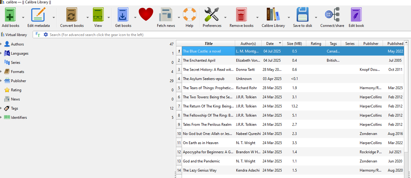This screenshot has height=178, width=411.
Task: Click the Save to disk icon
Action: coord(303,14)
